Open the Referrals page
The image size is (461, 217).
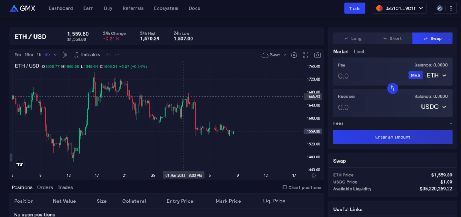133,8
